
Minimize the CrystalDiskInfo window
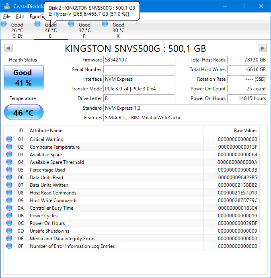coord(225,6)
